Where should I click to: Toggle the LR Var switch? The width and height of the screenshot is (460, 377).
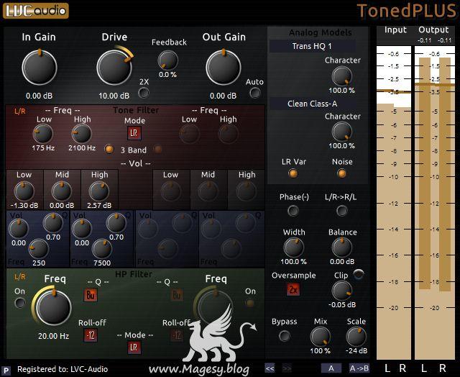tap(293, 173)
